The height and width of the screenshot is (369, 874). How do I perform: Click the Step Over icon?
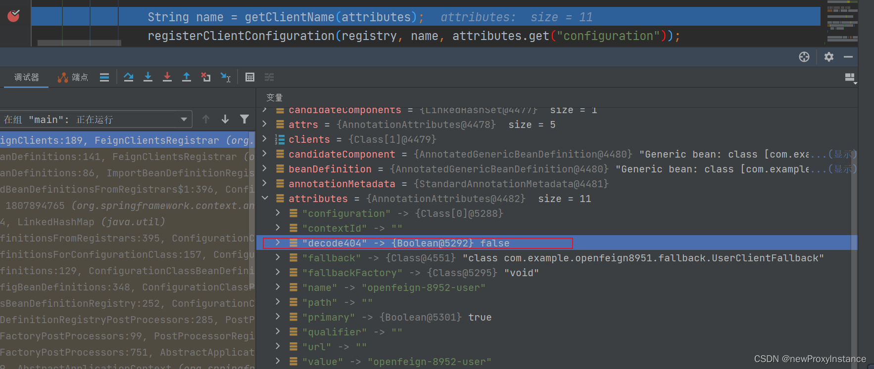coord(129,77)
